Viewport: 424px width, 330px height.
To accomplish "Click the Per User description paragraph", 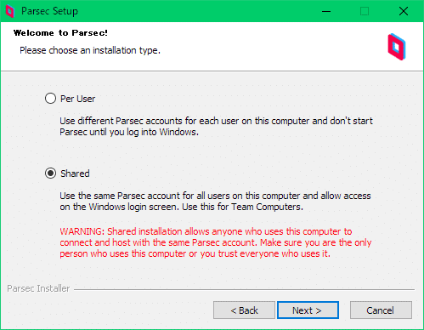I will (x=216, y=127).
